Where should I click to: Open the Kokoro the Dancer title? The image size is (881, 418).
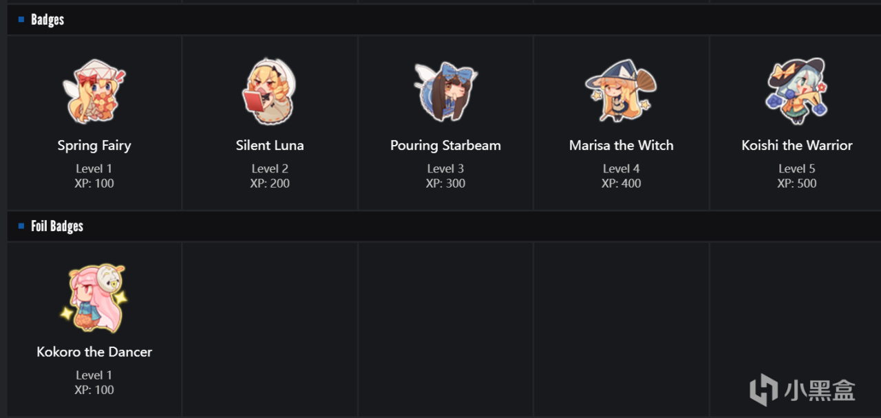[94, 351]
